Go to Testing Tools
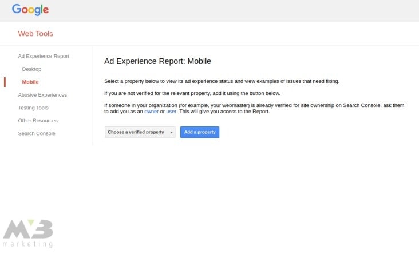This screenshot has width=419, height=262. tap(33, 108)
